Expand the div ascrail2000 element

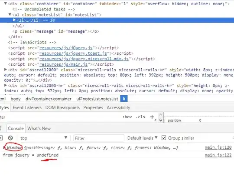click(6, 70)
